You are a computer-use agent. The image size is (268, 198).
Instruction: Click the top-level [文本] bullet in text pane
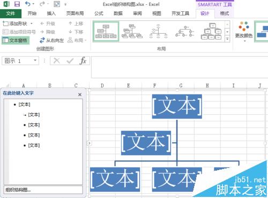25,105
